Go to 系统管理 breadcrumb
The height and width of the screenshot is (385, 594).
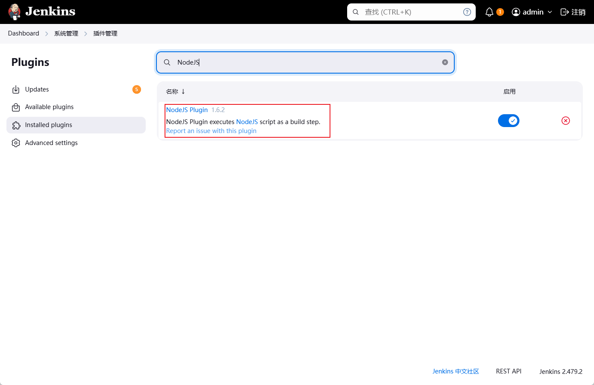click(x=66, y=34)
